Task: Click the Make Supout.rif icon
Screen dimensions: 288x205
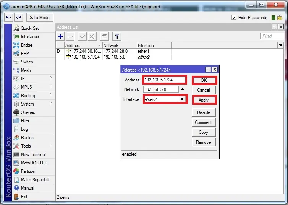Action: click(16, 180)
